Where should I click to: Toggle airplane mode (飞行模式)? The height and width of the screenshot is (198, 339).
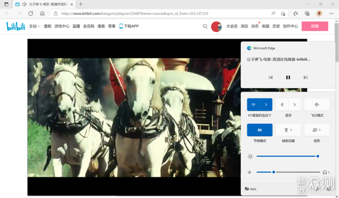tap(317, 105)
